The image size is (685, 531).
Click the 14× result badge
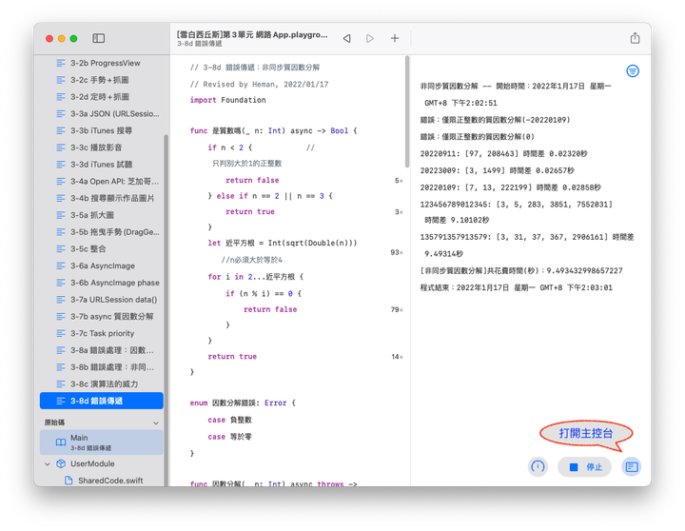click(x=397, y=357)
